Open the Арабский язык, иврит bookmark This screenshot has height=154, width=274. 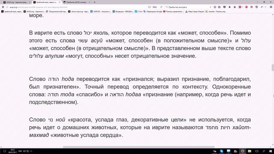click(x=12, y=12)
